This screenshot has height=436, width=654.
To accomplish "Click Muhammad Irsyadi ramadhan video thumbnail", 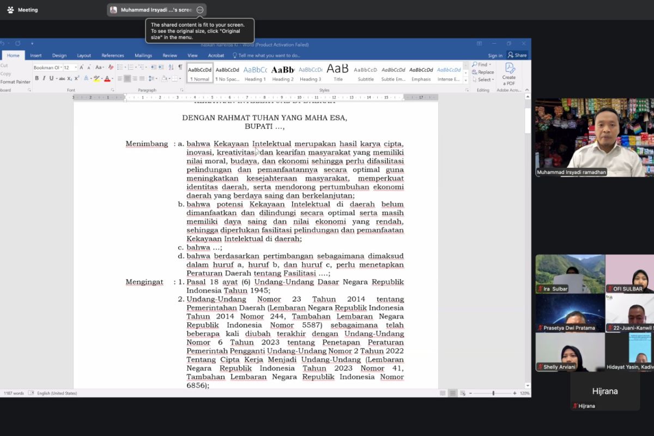I will coord(595,137).
